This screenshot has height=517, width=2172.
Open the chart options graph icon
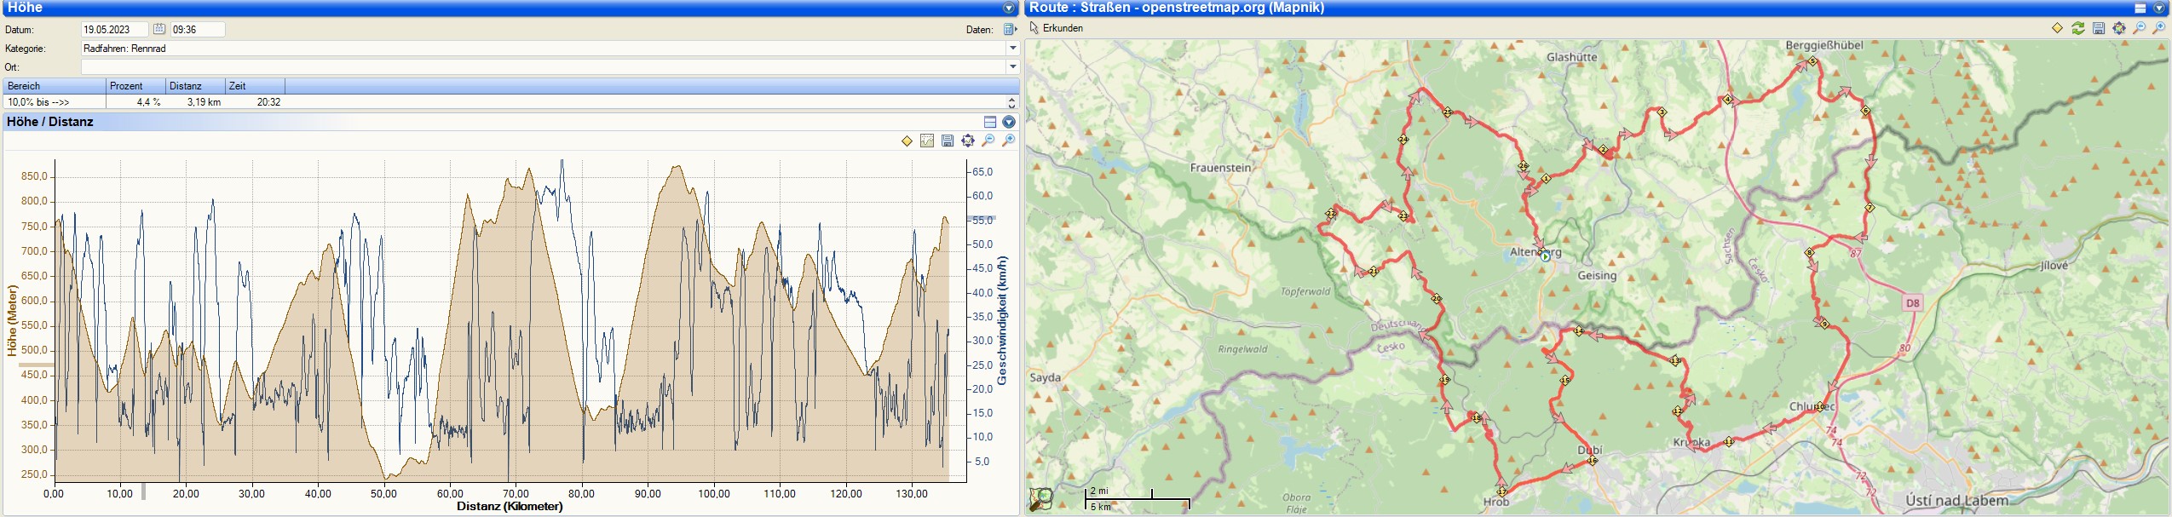click(927, 141)
